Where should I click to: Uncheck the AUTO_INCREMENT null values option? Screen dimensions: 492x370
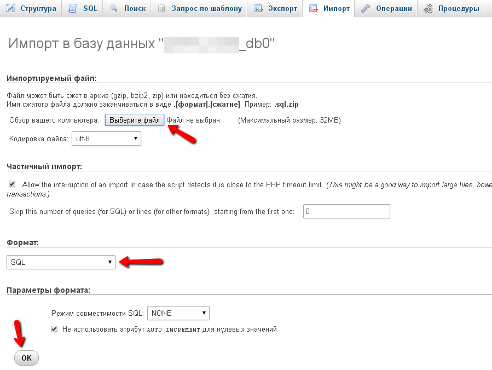tap(54, 329)
